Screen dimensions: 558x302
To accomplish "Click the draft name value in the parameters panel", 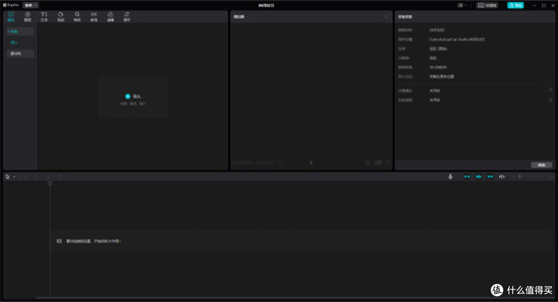I will click(437, 30).
